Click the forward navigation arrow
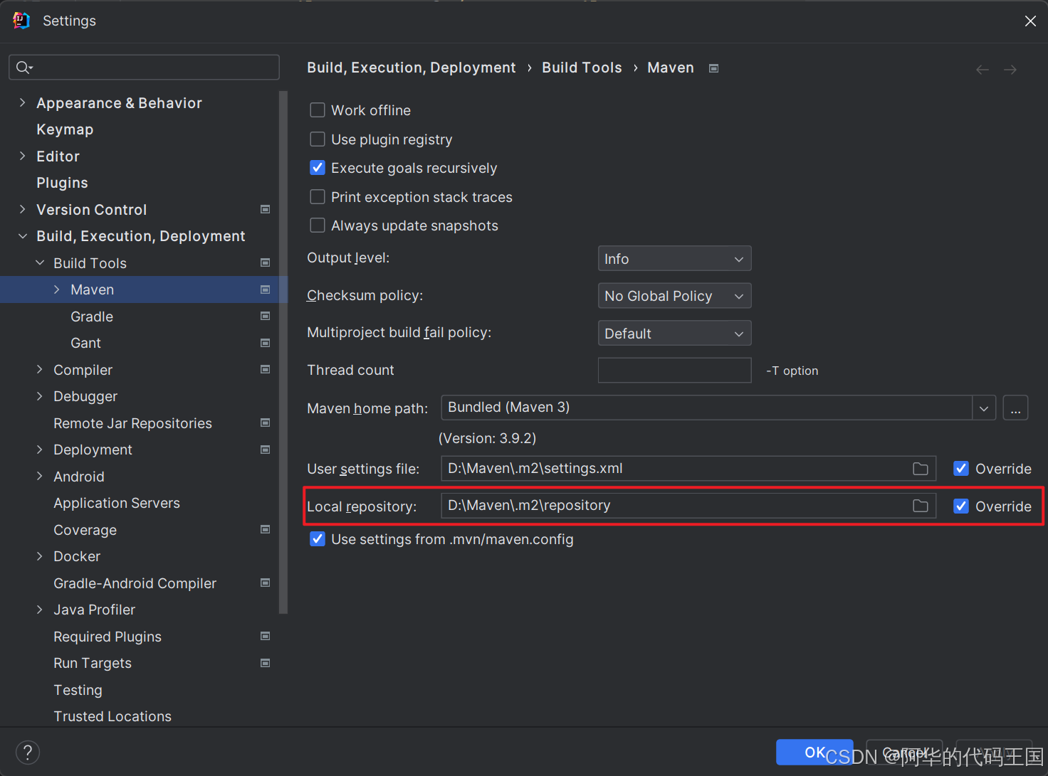Image resolution: width=1048 pixels, height=776 pixels. click(x=1010, y=70)
